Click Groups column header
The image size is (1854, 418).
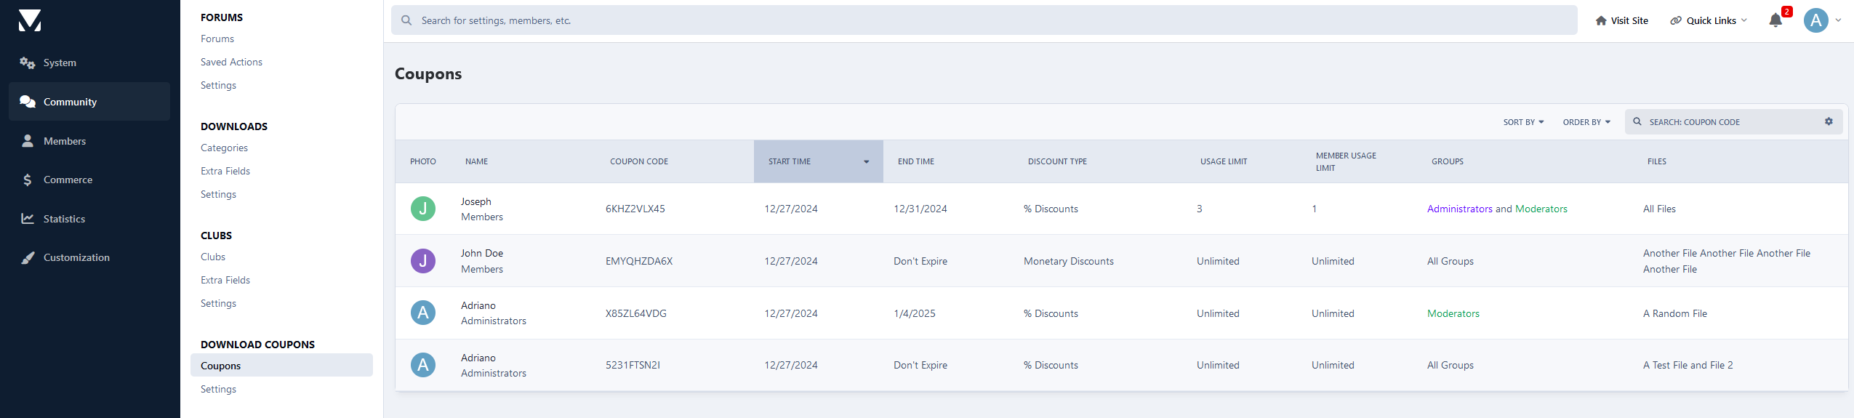pyautogui.click(x=1447, y=161)
